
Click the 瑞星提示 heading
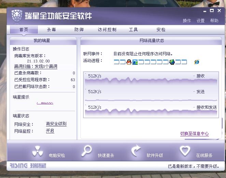21,97
